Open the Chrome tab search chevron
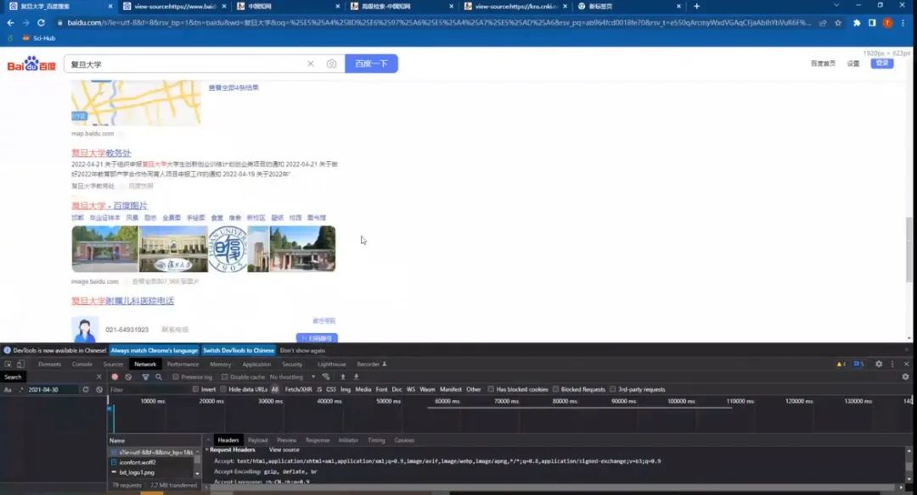 click(836, 6)
